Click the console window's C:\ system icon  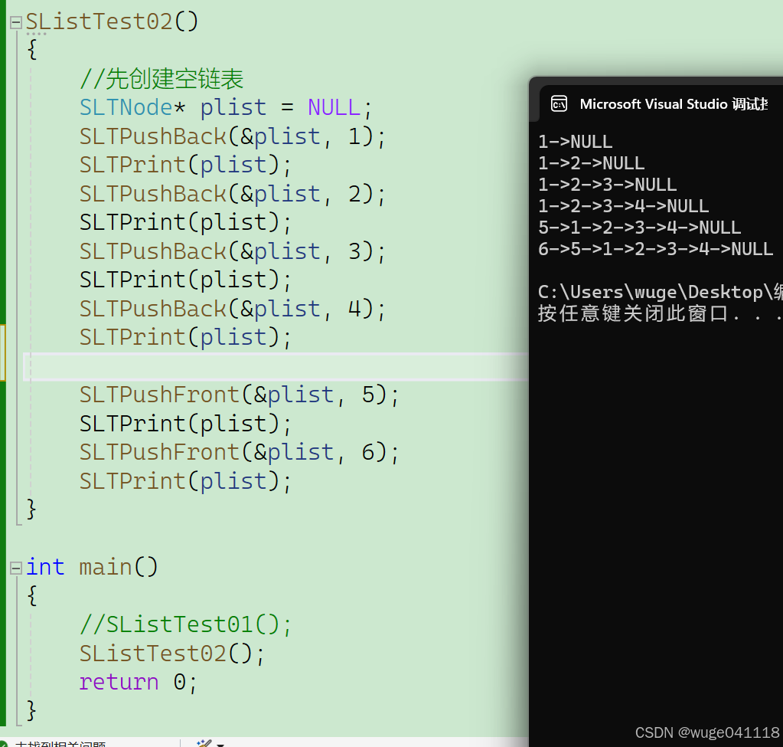point(558,103)
